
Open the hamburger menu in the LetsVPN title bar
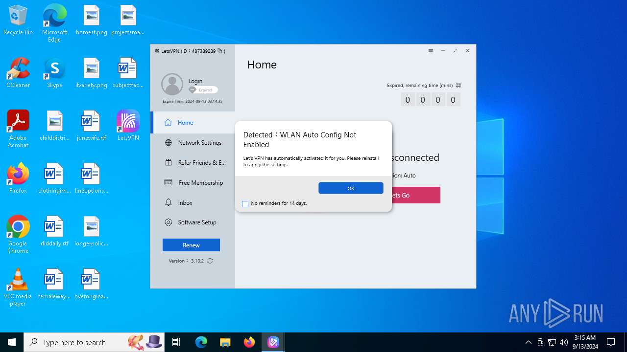point(431,51)
